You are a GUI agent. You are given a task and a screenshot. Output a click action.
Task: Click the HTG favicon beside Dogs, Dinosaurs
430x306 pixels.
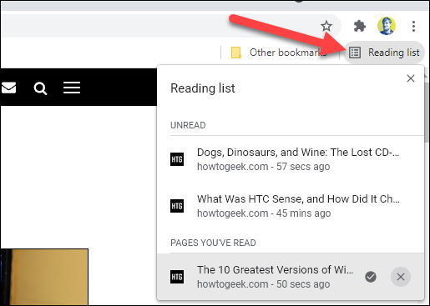coord(177,159)
